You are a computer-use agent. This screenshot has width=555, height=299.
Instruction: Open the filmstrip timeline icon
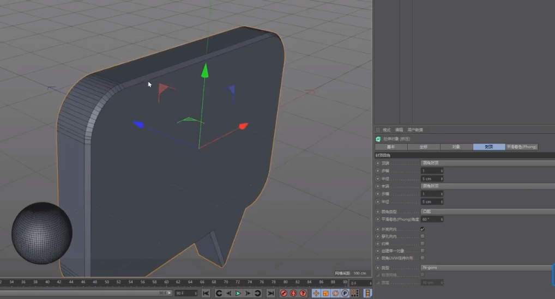point(367,293)
